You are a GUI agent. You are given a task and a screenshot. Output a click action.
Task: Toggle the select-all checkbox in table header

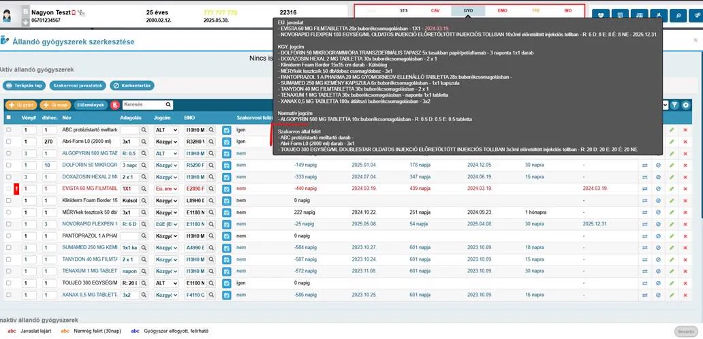9,118
